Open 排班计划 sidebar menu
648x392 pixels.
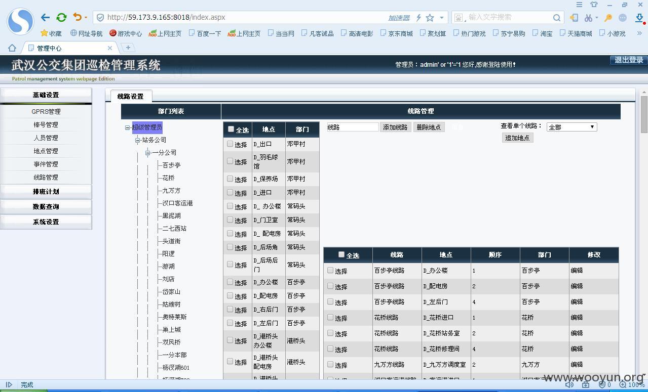tap(46, 192)
